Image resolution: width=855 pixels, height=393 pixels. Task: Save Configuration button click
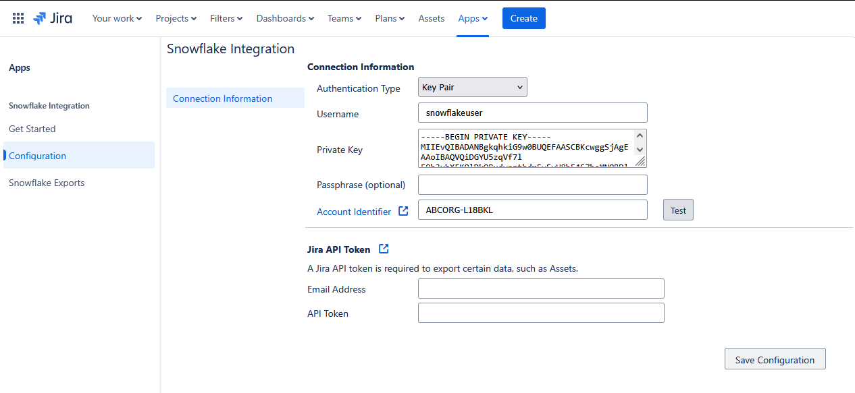pyautogui.click(x=775, y=359)
